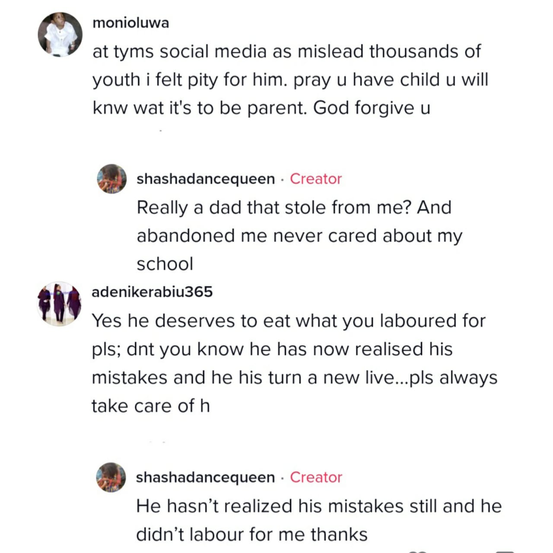Tap the 'He hasn't realized his mistakes' line
Viewport: 553px width, 553px height.
pyautogui.click(x=318, y=506)
